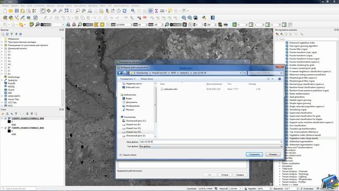
Task: Toggle visibility of layer T38VPH_20180513T080611_B08
Action: 6,118
